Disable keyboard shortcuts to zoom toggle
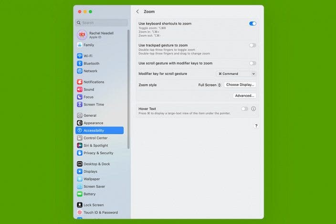 click(252, 23)
